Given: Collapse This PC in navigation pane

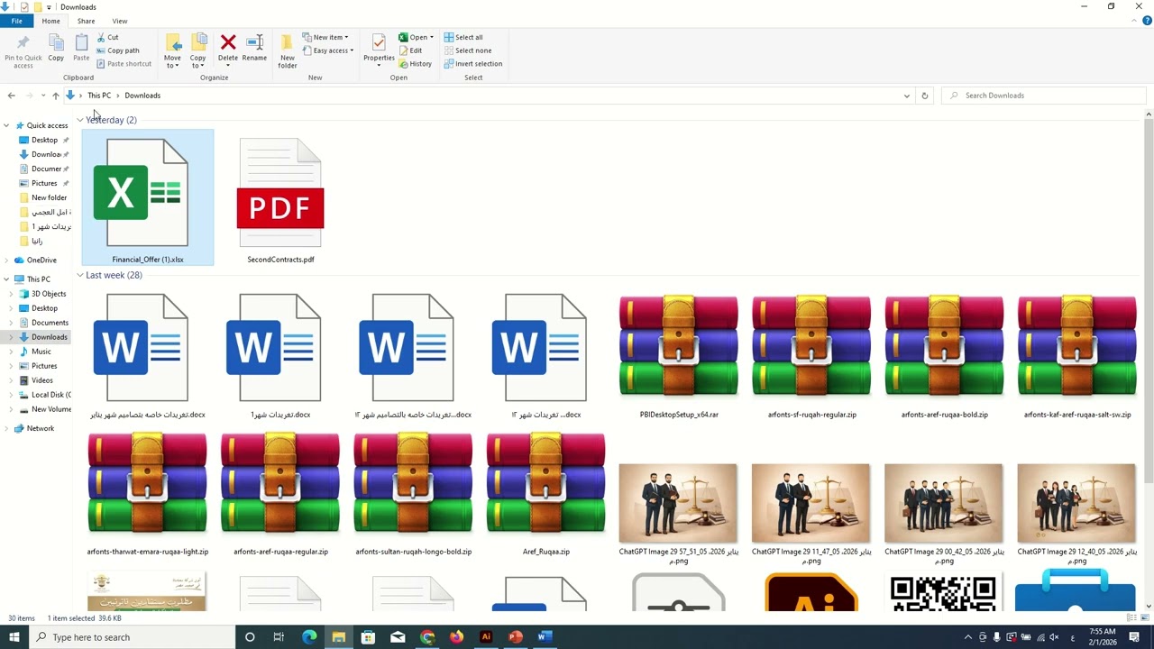Looking at the screenshot, I should point(6,279).
